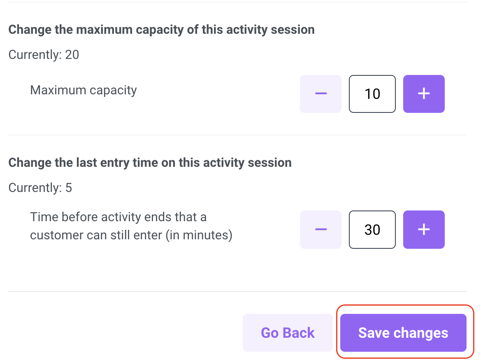Viewport: 483px width, 360px height.
Task: Tap the light minus beside the 30 value
Action: coord(320,229)
